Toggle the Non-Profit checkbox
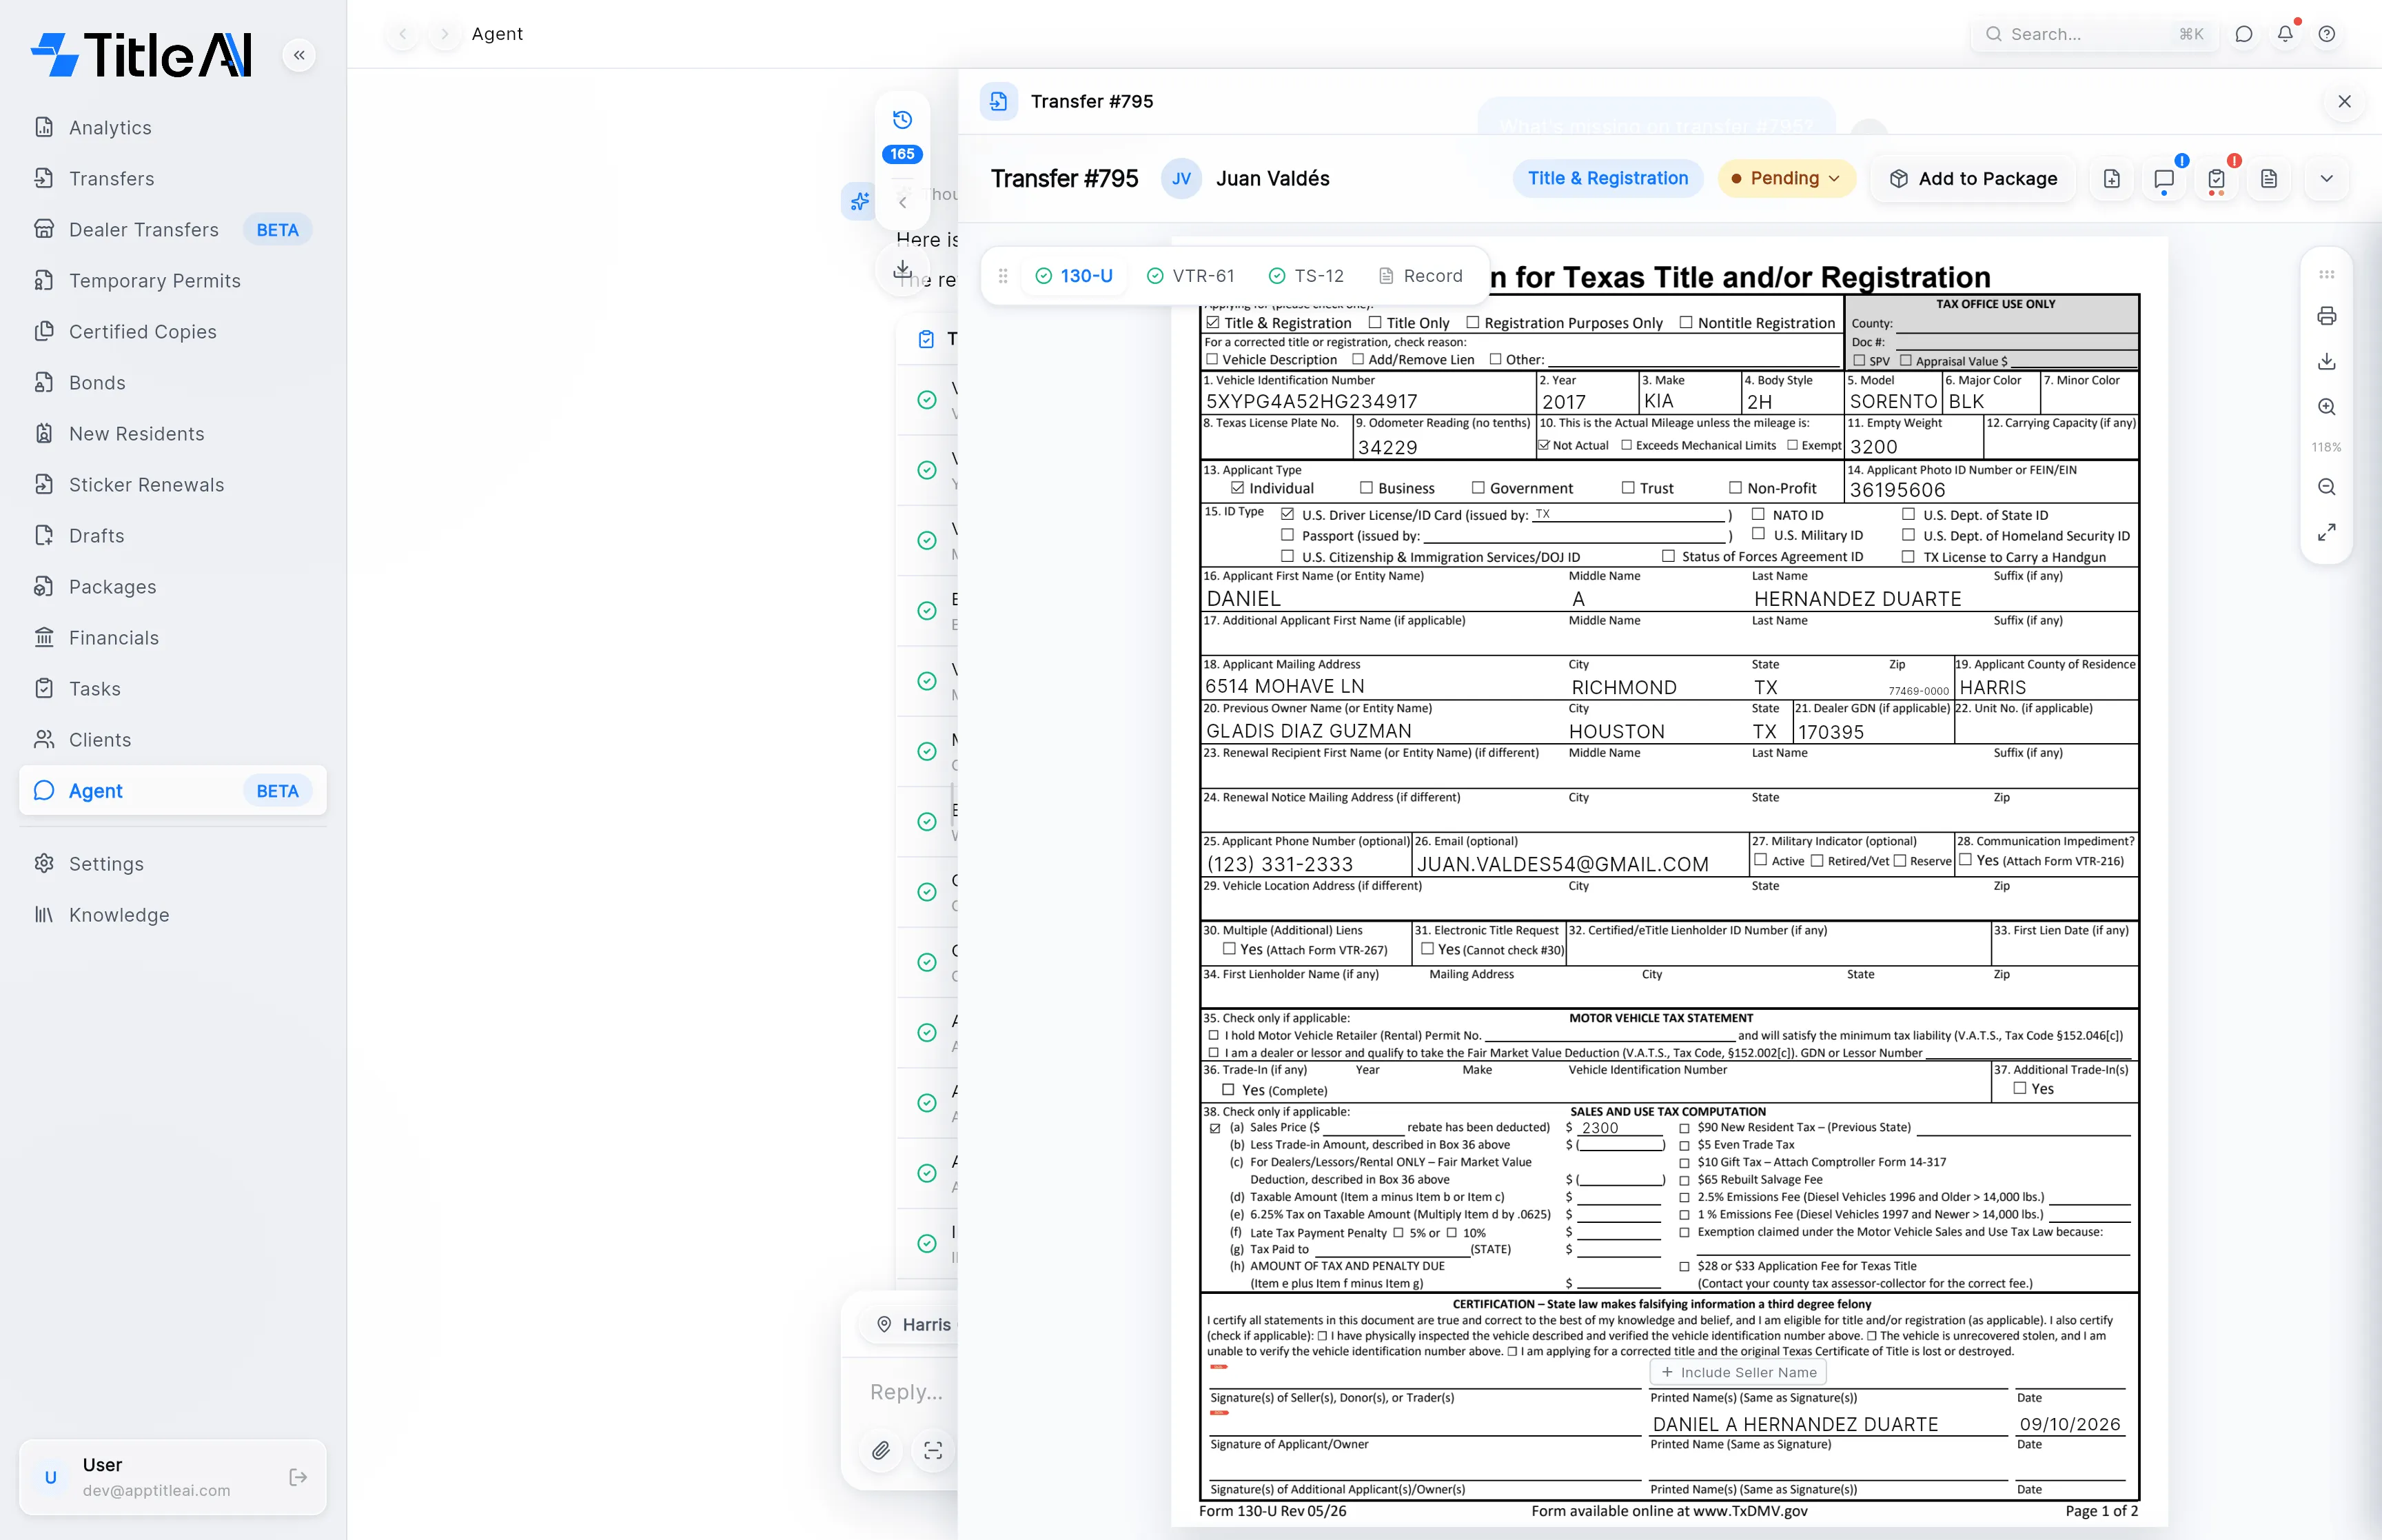Viewport: 2382px width, 1540px height. coord(1735,487)
